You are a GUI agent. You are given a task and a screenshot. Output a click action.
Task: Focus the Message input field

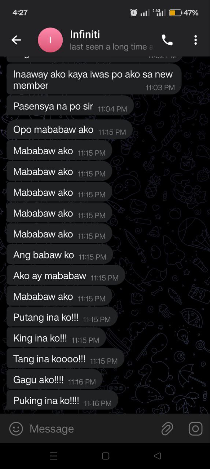click(x=92, y=428)
